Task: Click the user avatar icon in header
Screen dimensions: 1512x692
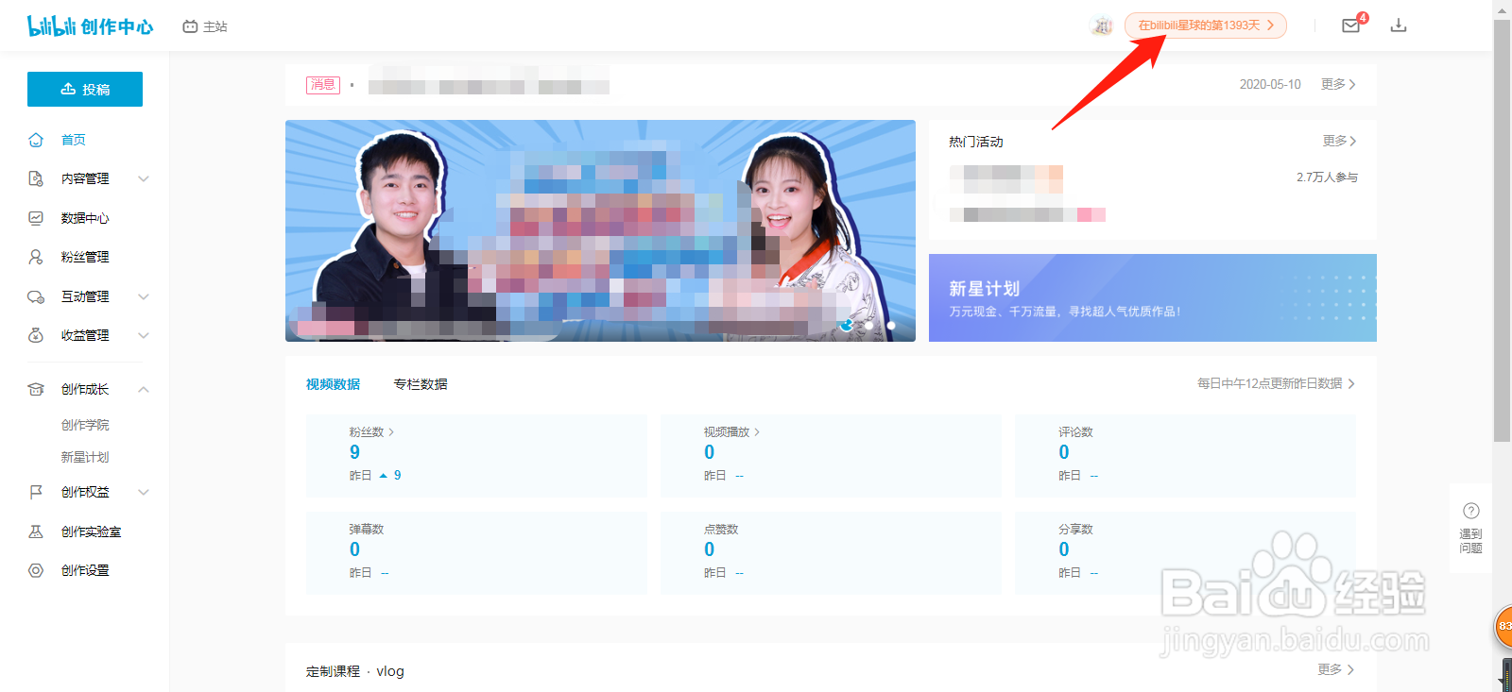Action: click(x=1102, y=25)
